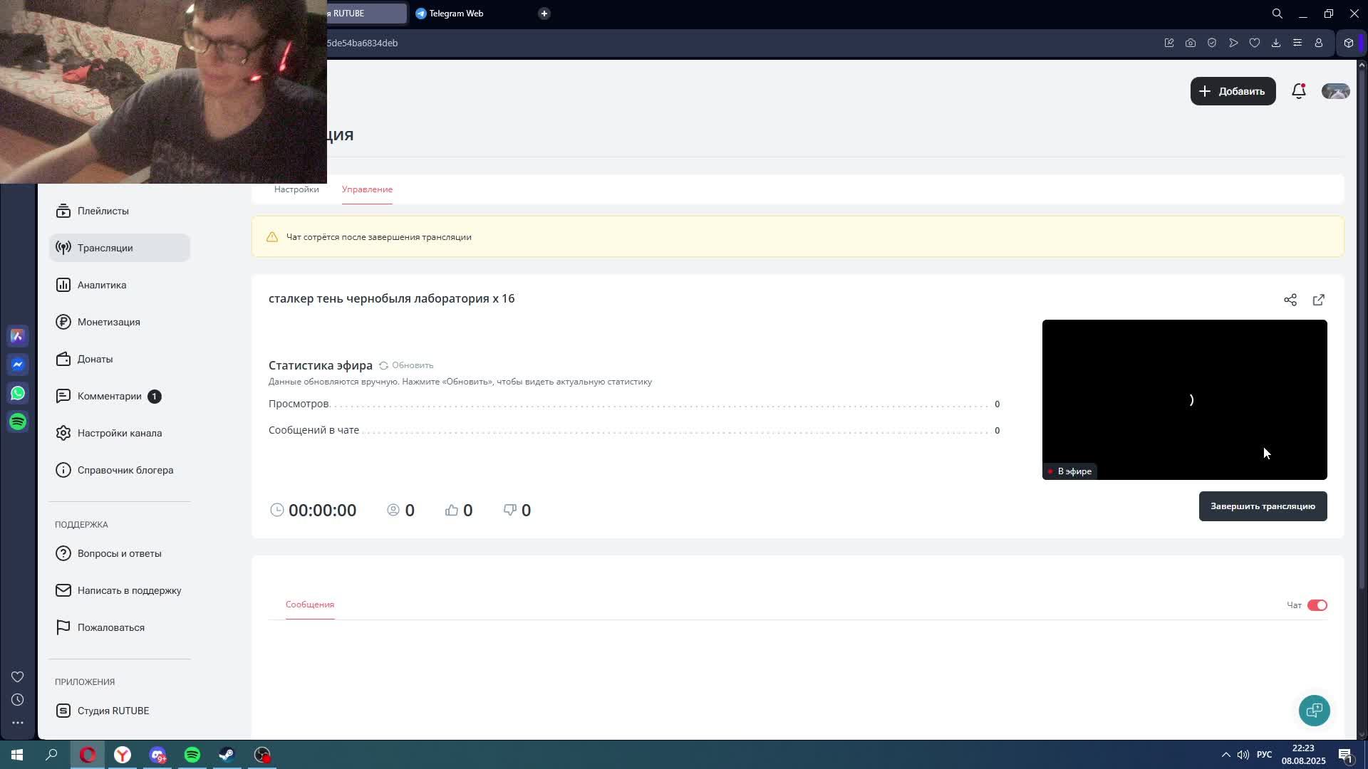Screen dimensions: 1368x769
Task: Open the Opera sidebar three-dots menu
Action: pyautogui.click(x=18, y=723)
